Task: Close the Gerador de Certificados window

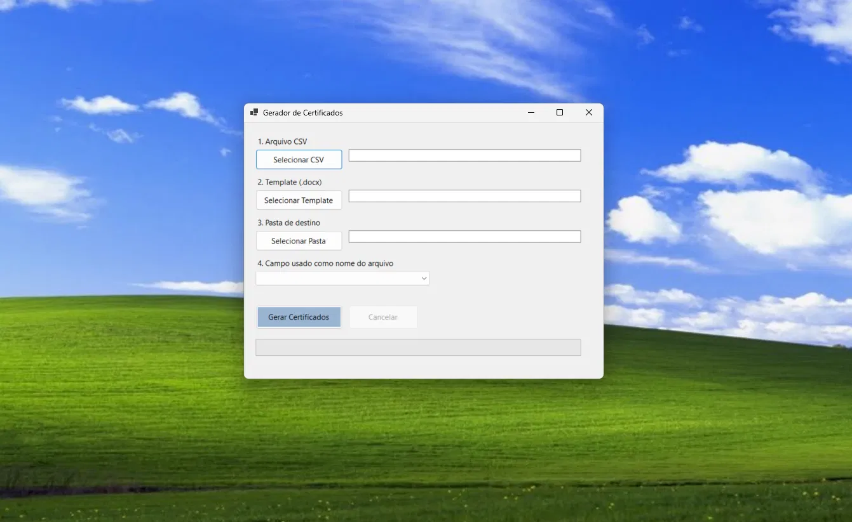Action: click(589, 112)
